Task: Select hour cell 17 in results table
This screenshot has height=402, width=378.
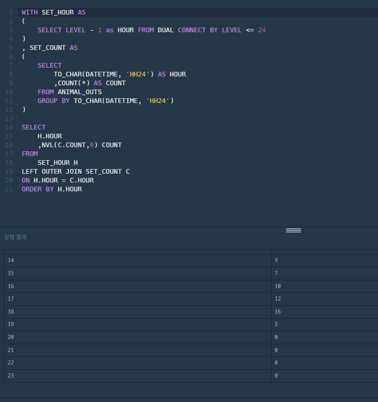Action: [138, 299]
